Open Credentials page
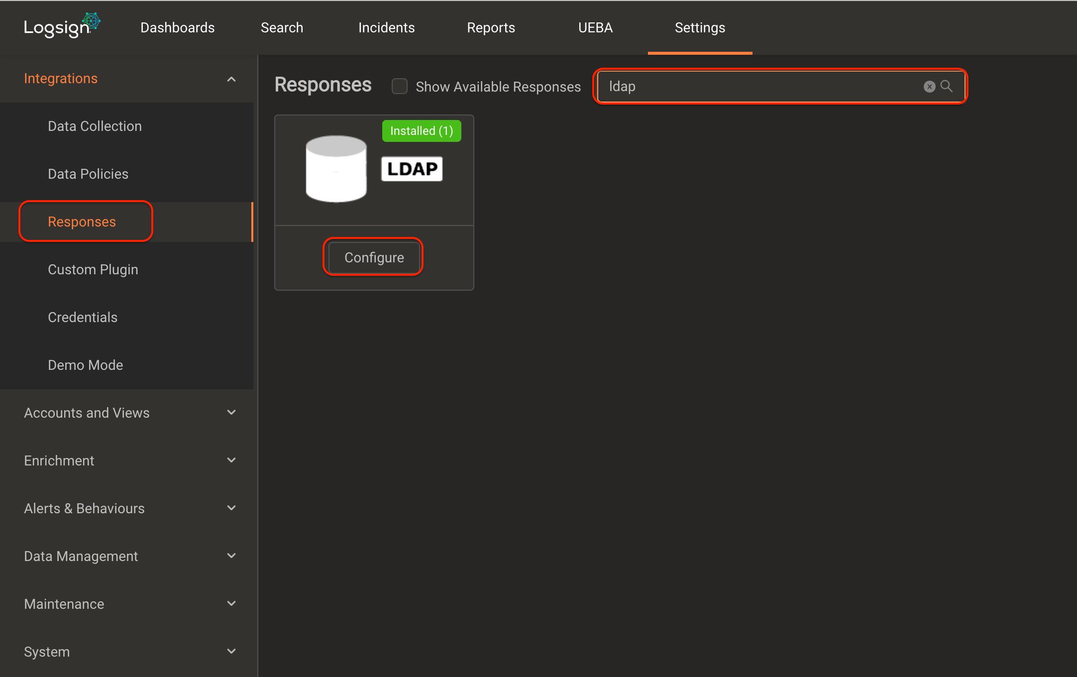 point(83,317)
